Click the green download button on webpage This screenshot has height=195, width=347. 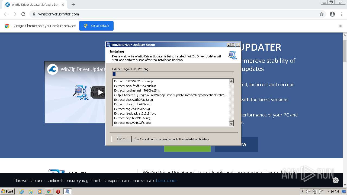[187, 148]
